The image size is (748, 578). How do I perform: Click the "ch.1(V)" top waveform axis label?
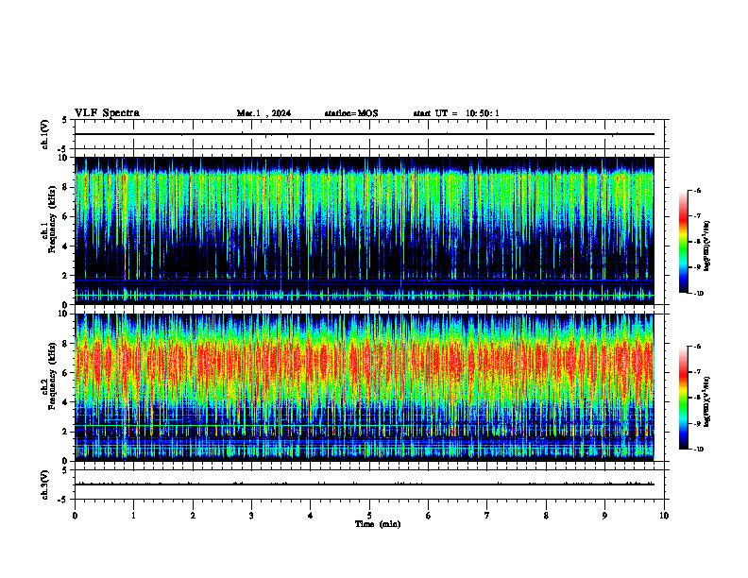click(x=45, y=134)
